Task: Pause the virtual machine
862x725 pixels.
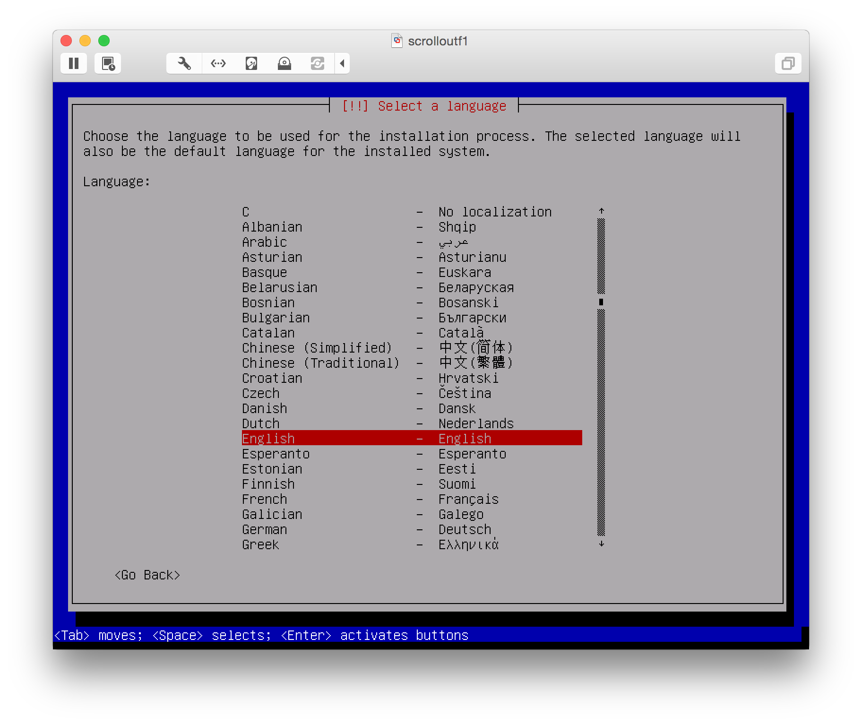Action: [74, 63]
